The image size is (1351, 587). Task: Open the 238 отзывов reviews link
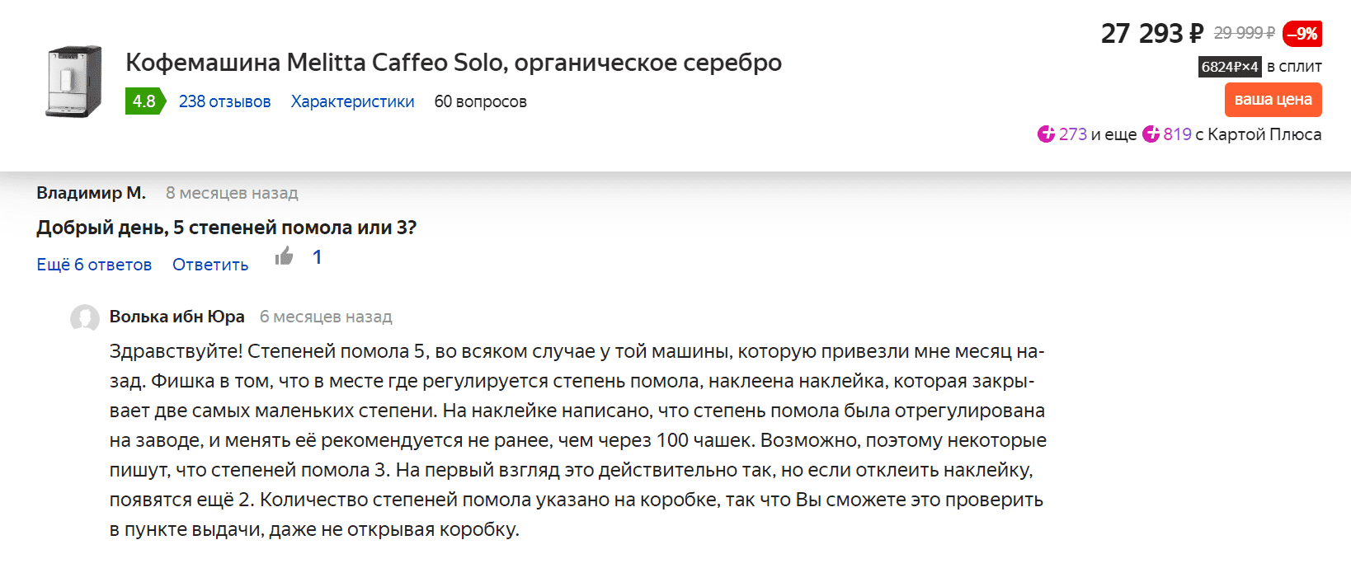point(224,101)
